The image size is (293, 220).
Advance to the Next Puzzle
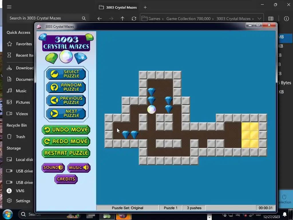tap(66, 113)
